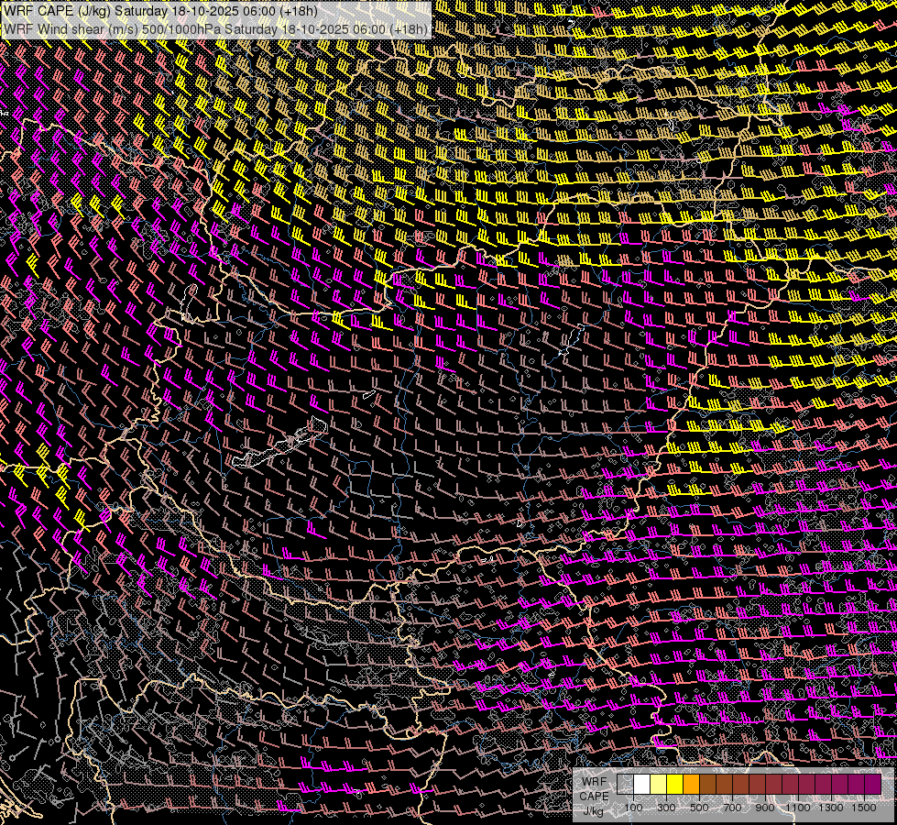Screen dimensions: 897x825
Task: Click the 500 label under the colorbar
Action: click(x=699, y=808)
